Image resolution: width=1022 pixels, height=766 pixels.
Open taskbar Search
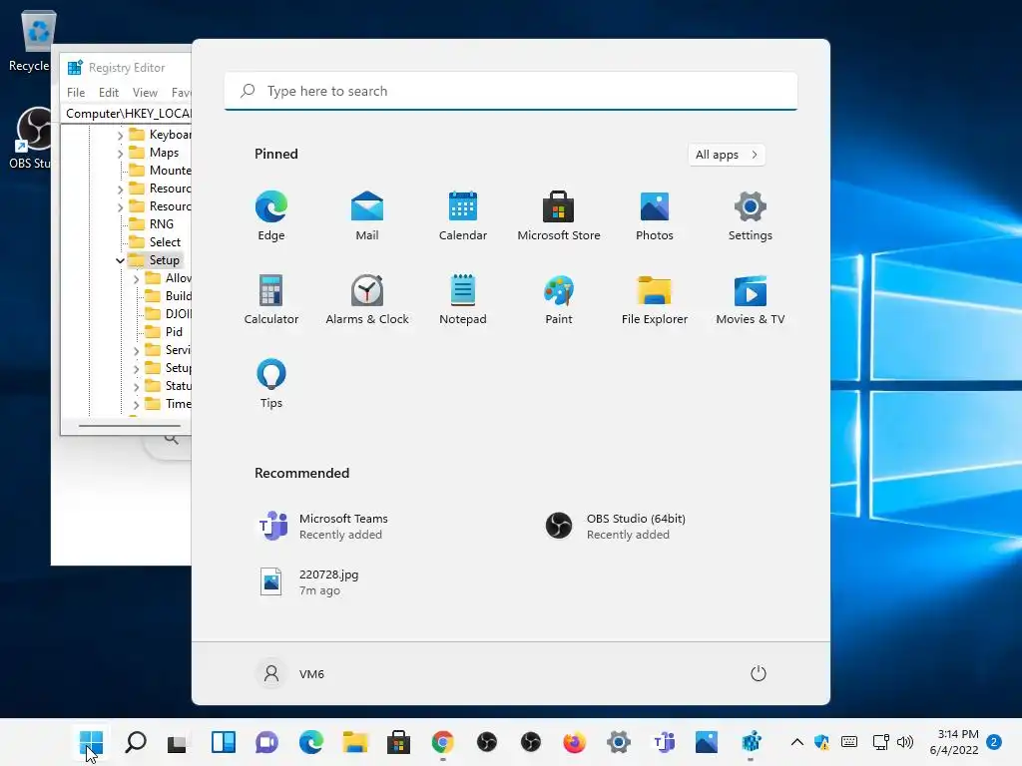136,742
